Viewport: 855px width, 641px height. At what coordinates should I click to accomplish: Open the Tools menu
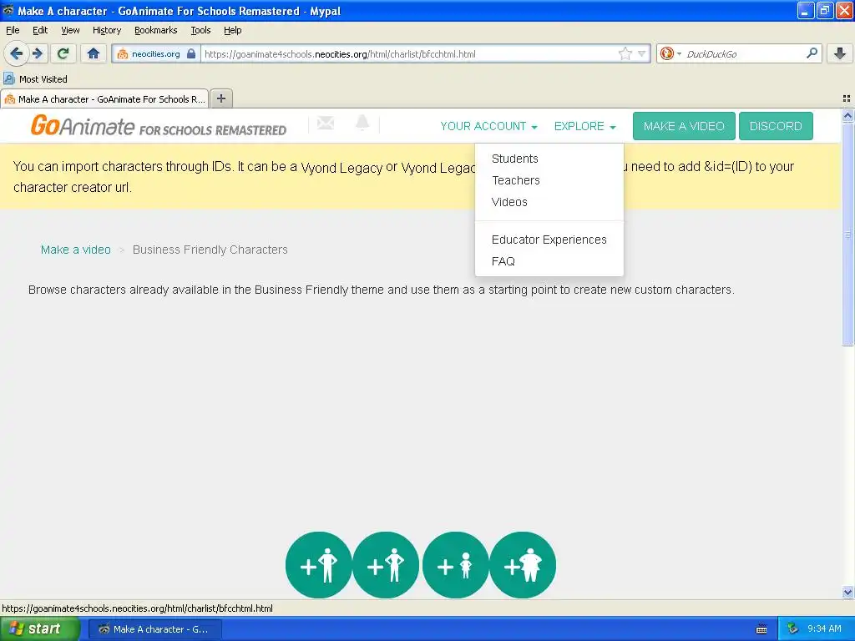click(200, 30)
